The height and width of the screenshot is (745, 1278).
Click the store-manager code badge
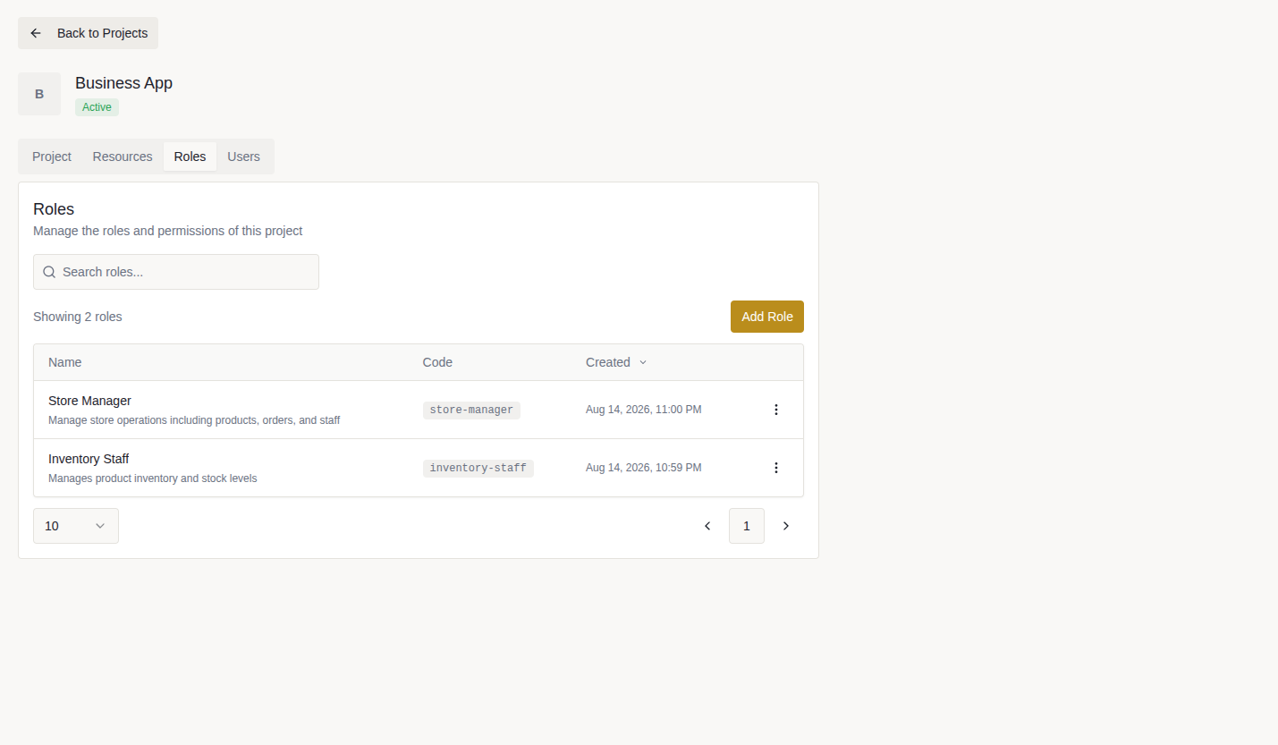tap(471, 410)
